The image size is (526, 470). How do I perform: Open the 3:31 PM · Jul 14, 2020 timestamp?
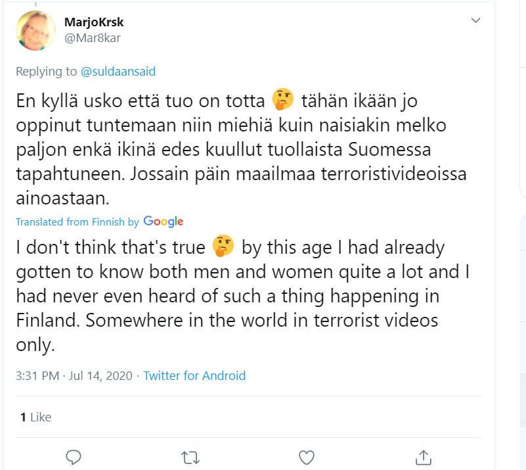74,376
